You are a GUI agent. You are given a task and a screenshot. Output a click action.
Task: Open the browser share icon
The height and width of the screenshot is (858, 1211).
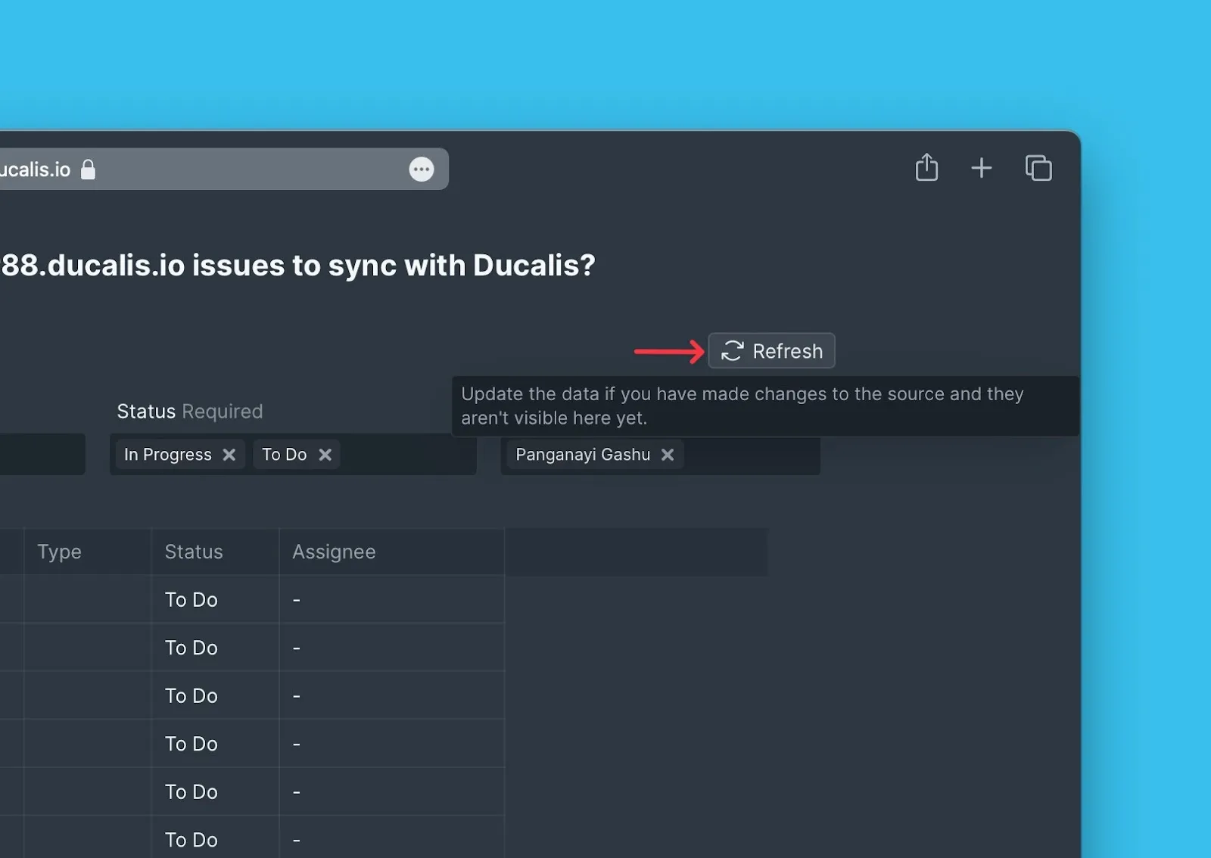coord(926,167)
